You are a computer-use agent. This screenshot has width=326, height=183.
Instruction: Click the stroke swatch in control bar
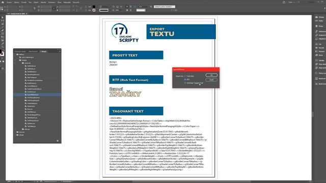pos(94,10)
